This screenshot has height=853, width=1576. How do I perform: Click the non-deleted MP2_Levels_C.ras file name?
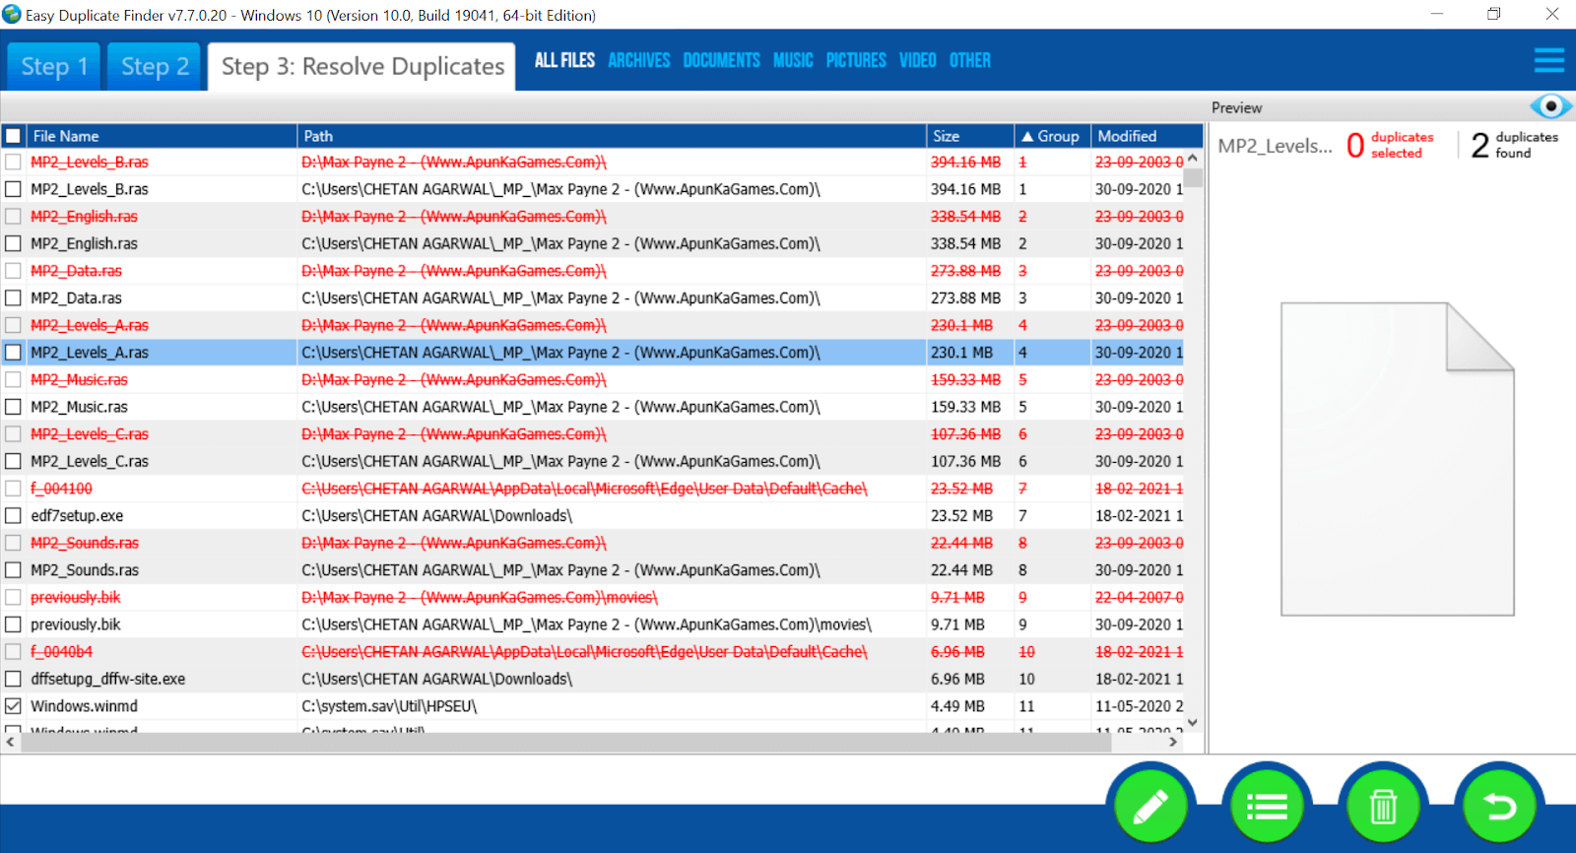click(90, 461)
